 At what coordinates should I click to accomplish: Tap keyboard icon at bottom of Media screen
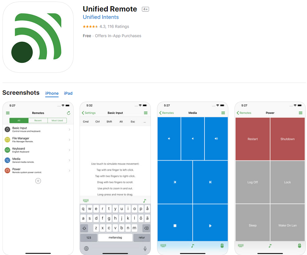[x=163, y=245]
